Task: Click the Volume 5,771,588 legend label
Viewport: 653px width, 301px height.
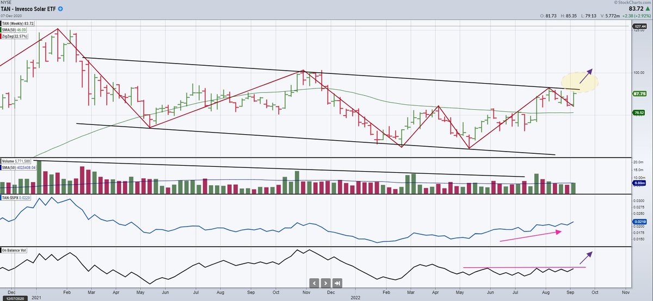Action: pyautogui.click(x=16, y=161)
